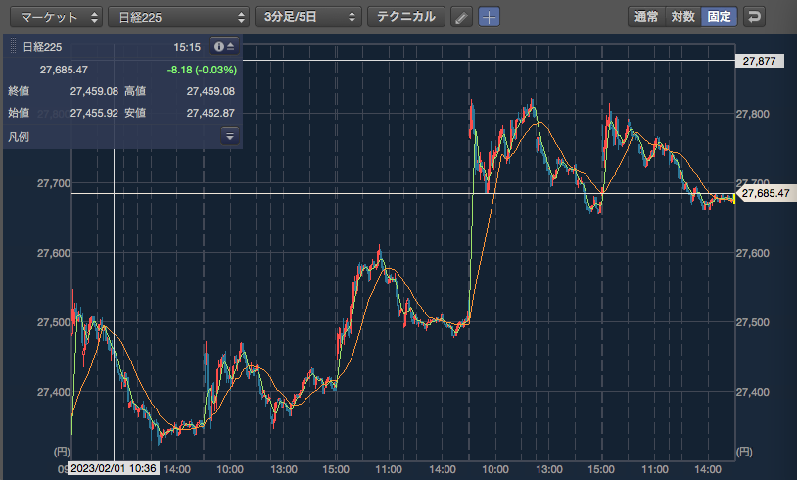
Task: Click the left axis 27,400 label
Action: click(54, 392)
